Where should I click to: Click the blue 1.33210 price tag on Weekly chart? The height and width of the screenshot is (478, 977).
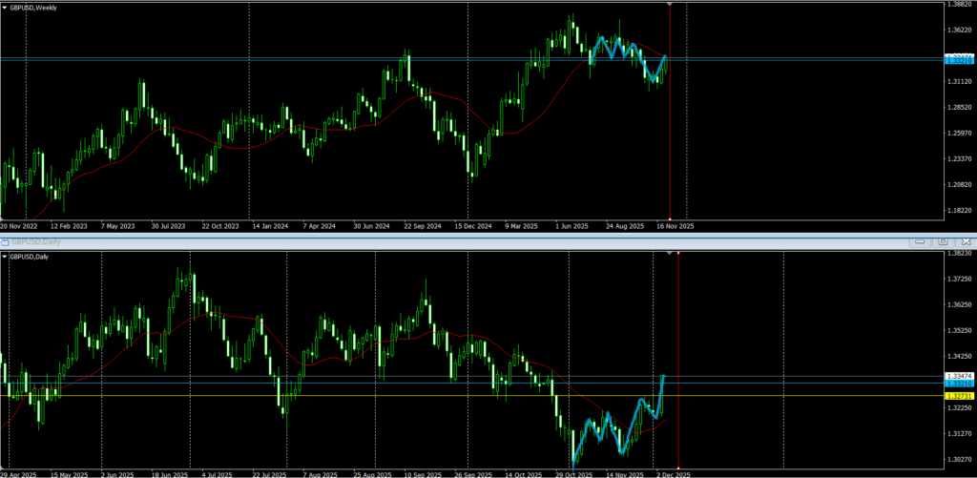(958, 60)
